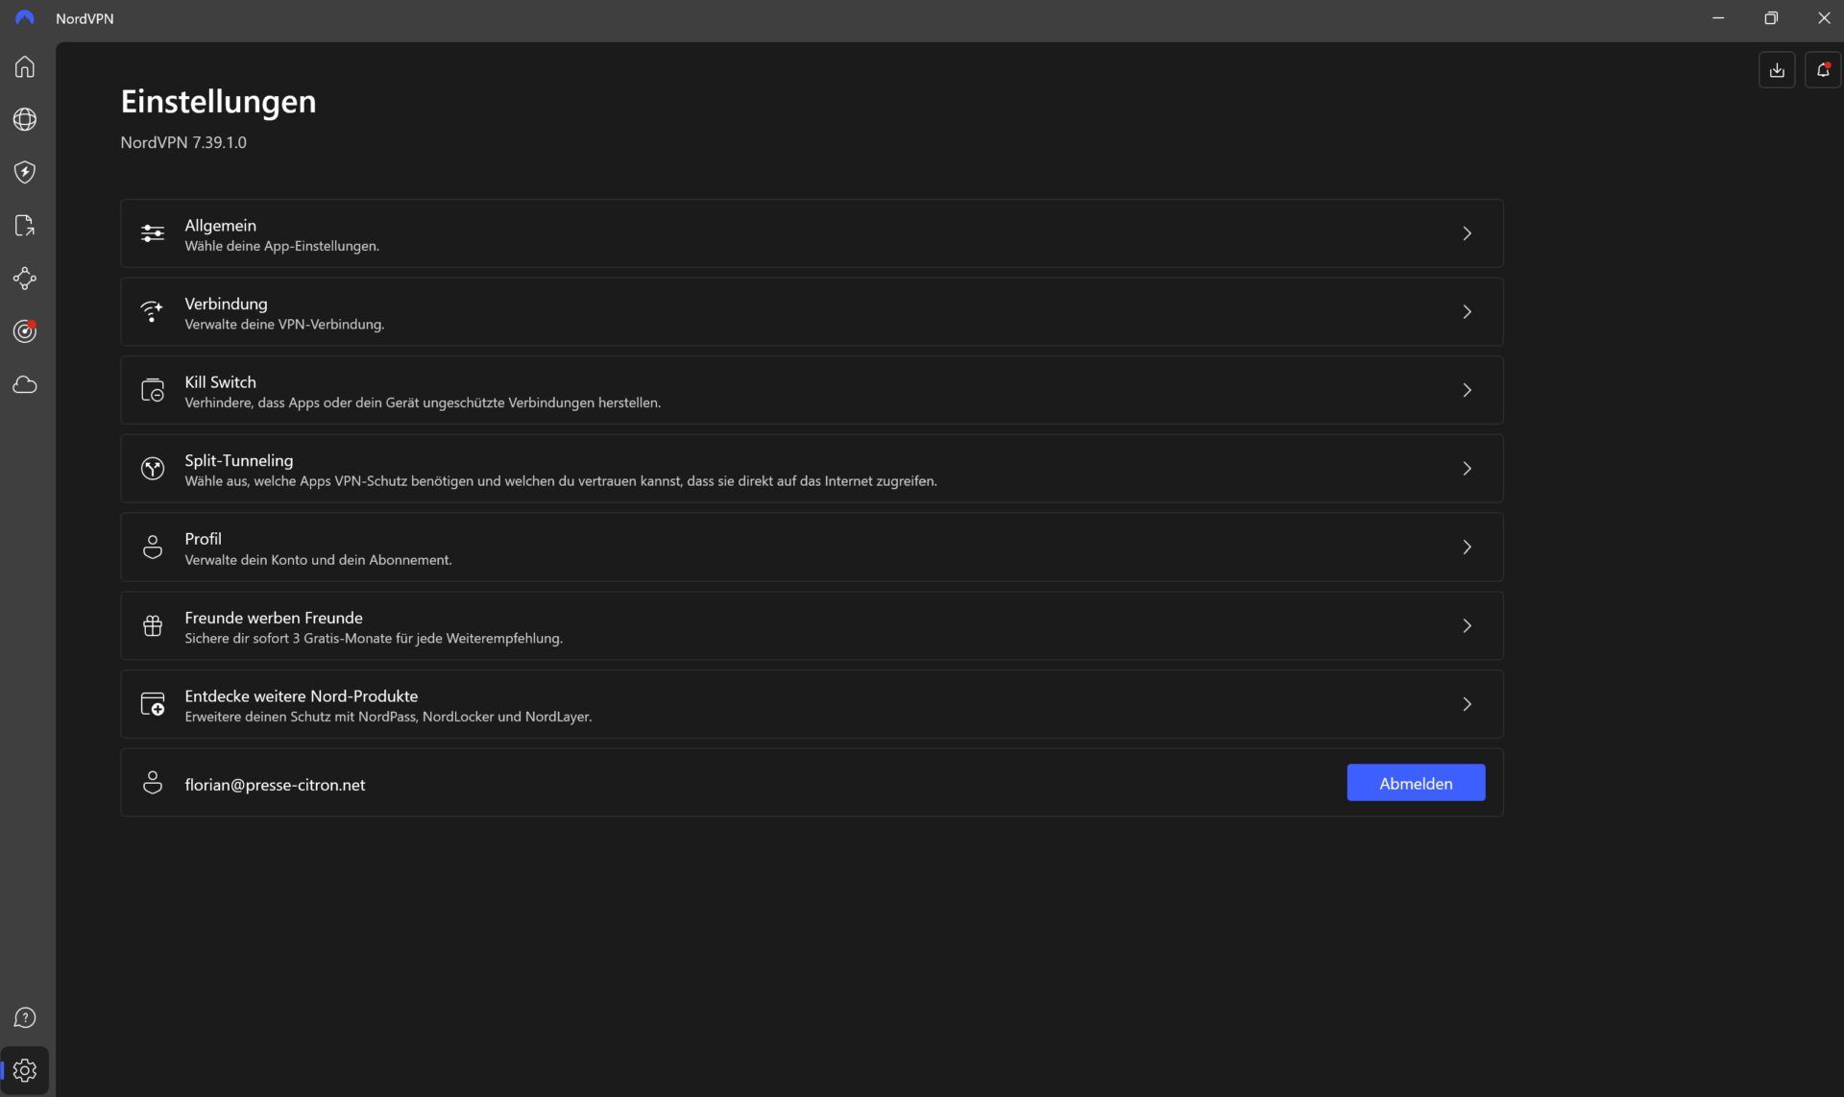
Task: Click the sliders icon beside Allgemein
Action: click(153, 233)
